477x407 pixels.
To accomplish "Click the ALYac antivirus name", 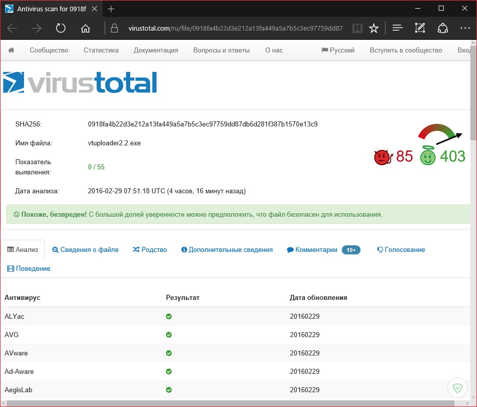I will [x=14, y=317].
